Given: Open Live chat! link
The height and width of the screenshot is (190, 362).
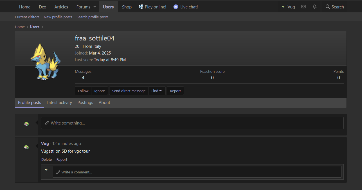Looking at the screenshot, I should pos(189,7).
